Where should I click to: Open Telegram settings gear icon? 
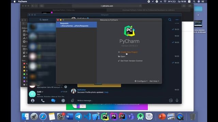(63, 101)
